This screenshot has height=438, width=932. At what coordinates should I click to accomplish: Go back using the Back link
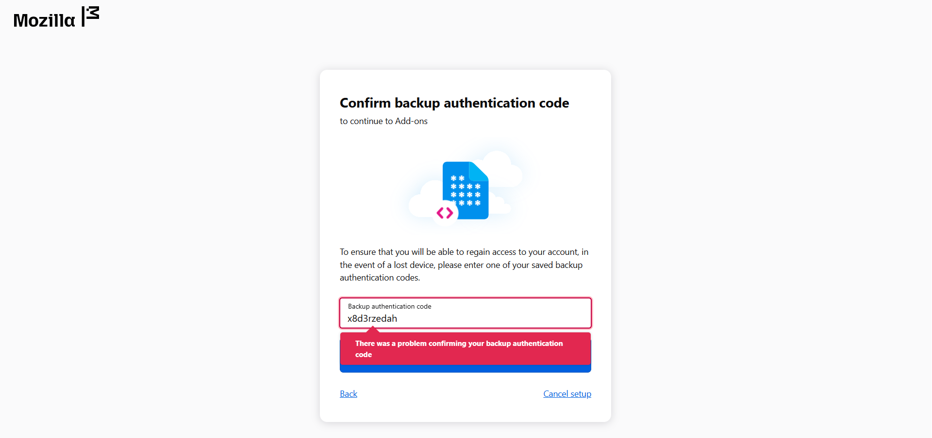349,394
